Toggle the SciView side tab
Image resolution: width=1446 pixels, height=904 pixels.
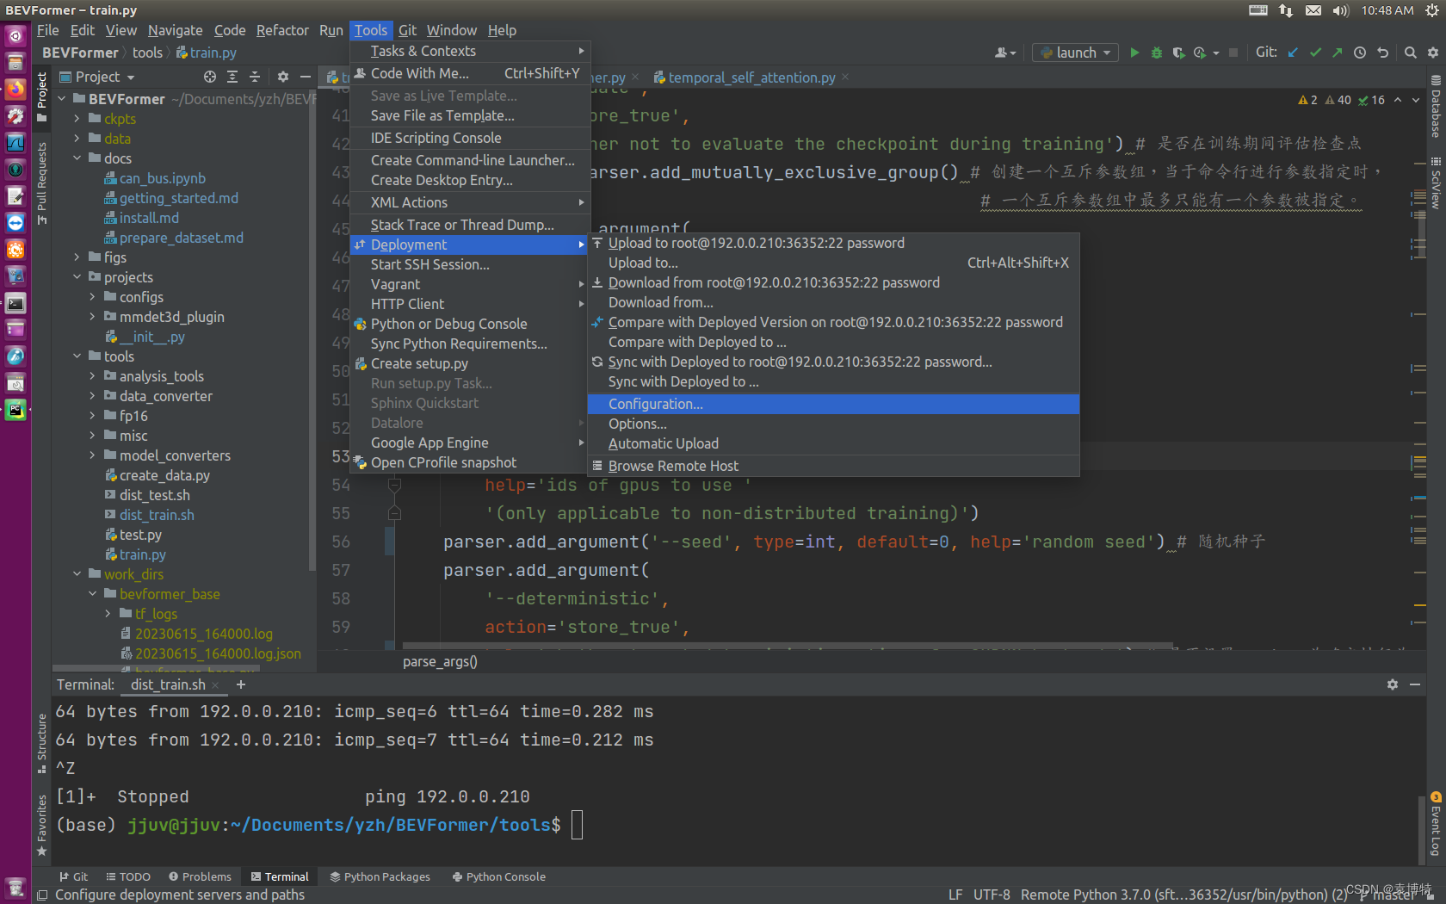click(1436, 183)
